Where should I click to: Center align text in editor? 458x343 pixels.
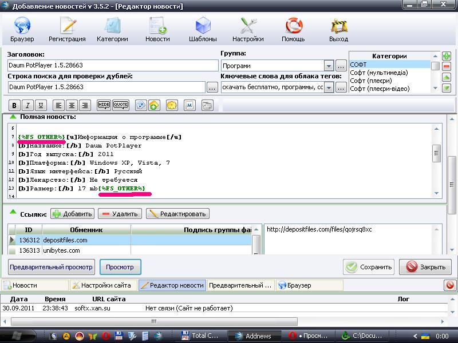click(x=72, y=105)
